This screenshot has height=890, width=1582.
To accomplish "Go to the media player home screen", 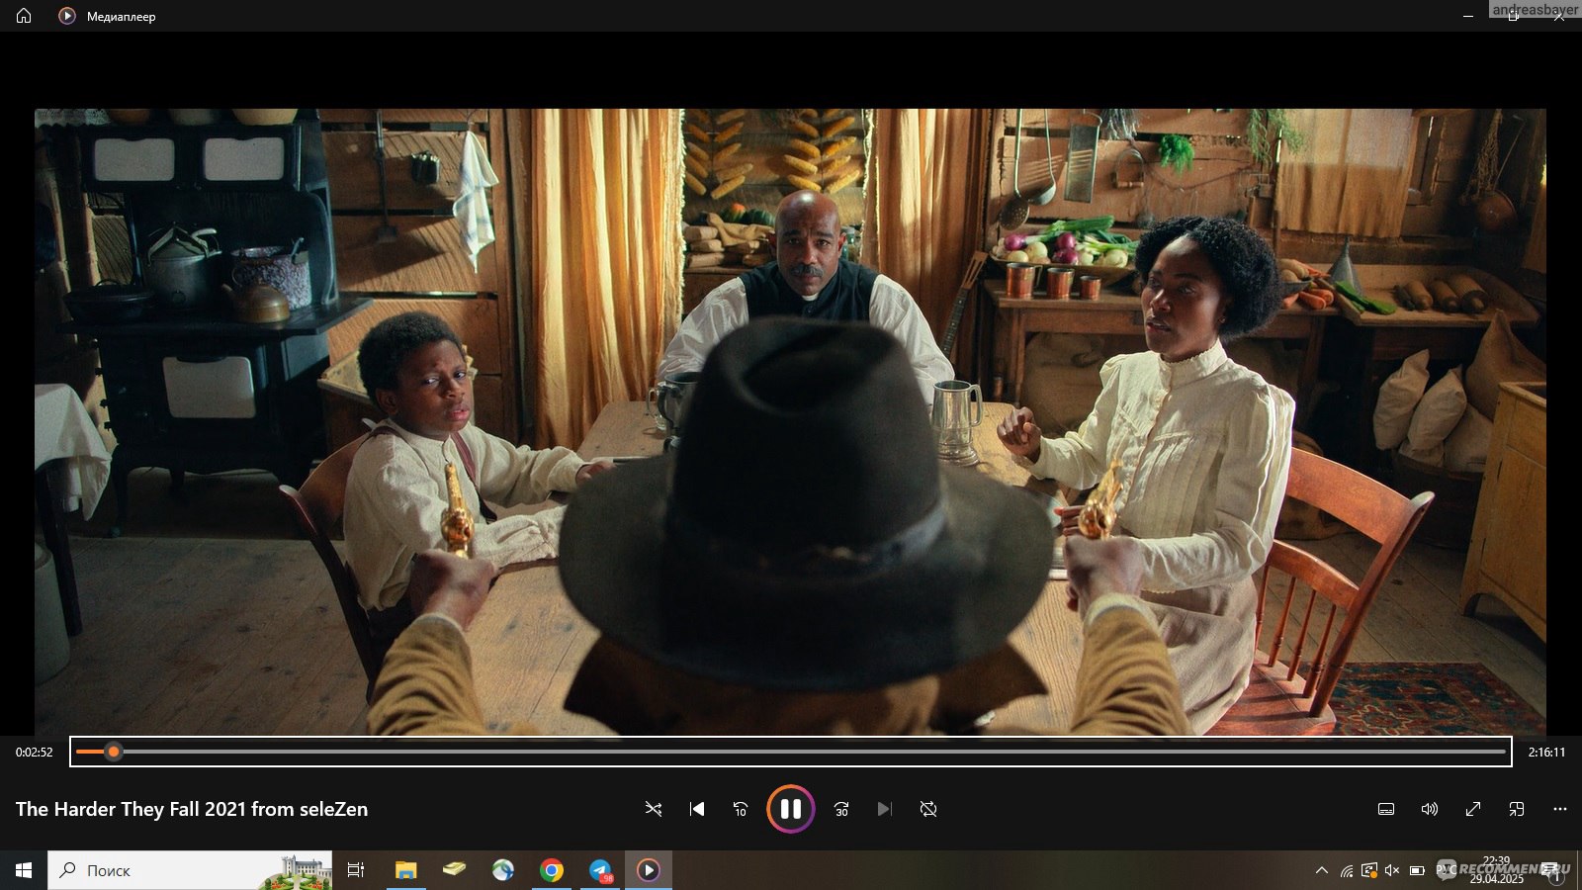I will pos(24,16).
